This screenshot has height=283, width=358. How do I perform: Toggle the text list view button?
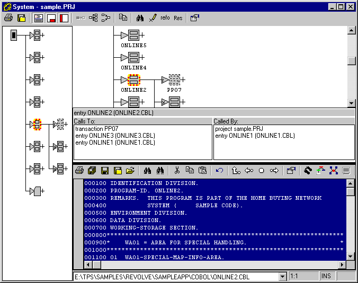[39, 18]
